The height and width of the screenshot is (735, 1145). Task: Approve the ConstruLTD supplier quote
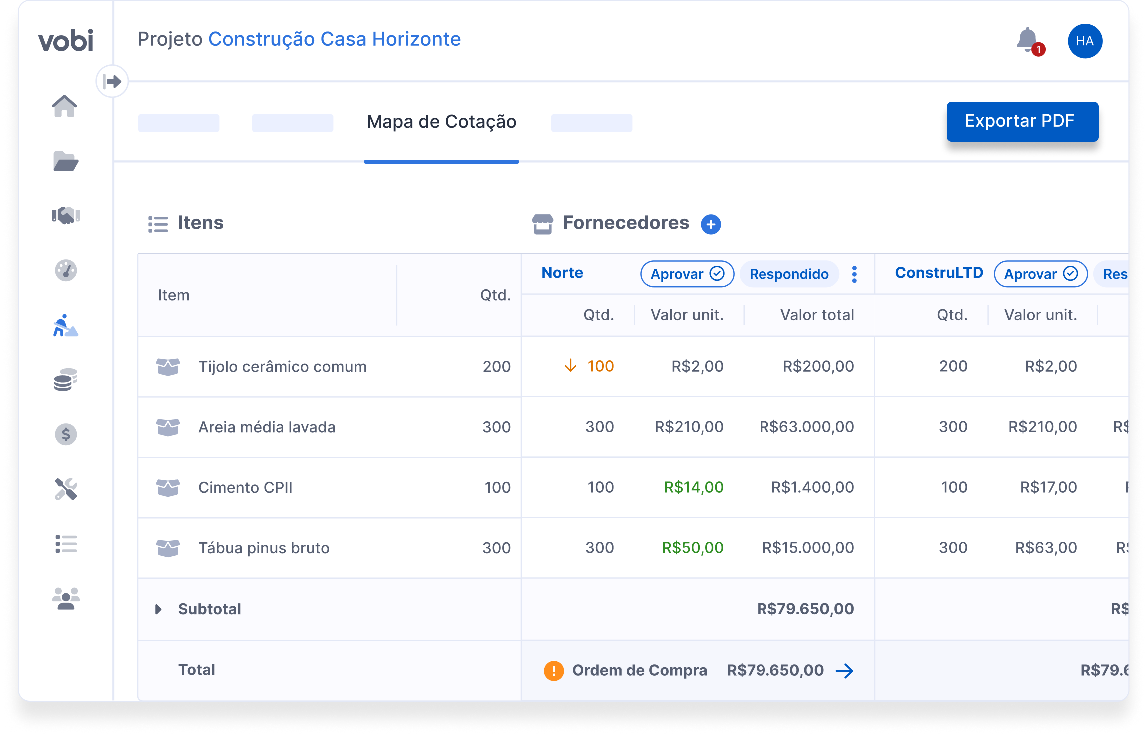pos(1040,274)
